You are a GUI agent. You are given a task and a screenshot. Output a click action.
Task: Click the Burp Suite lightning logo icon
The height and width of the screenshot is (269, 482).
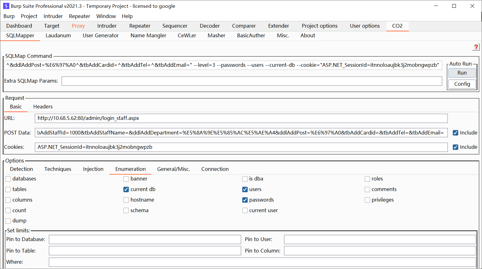tap(6, 6)
